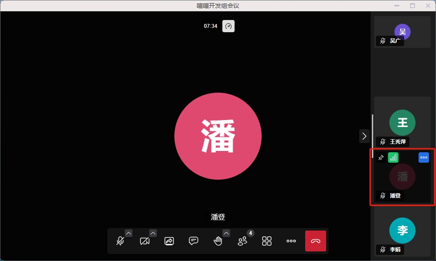Click the pin icon on 潘登's thumbnail

click(x=381, y=157)
